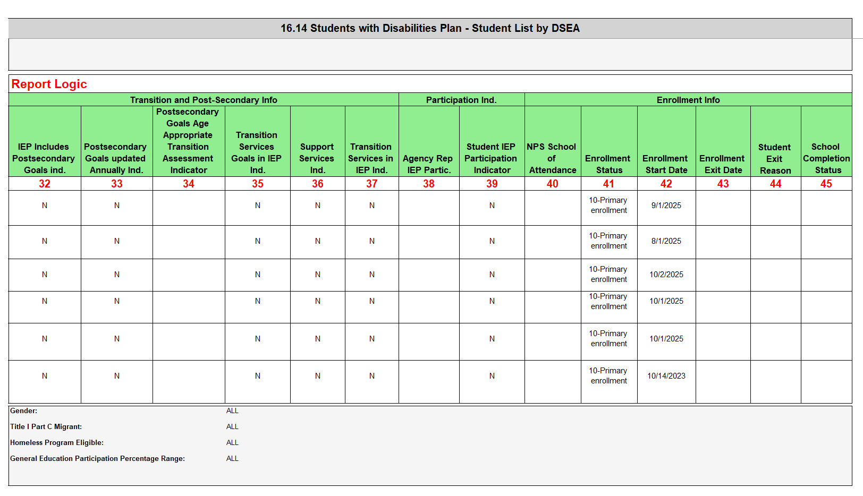Click the "Postsecondary Goals updated Annually Ind." header
Image resolution: width=863 pixels, height=496 pixels.
point(116,158)
